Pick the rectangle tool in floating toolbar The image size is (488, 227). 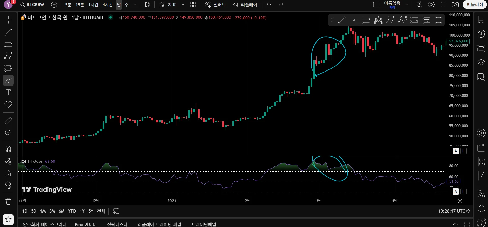(x=438, y=20)
